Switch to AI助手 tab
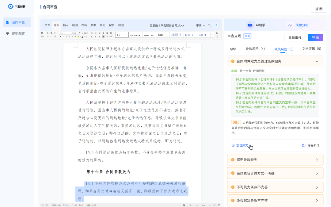This screenshot has width=331, height=207. click(x=256, y=25)
